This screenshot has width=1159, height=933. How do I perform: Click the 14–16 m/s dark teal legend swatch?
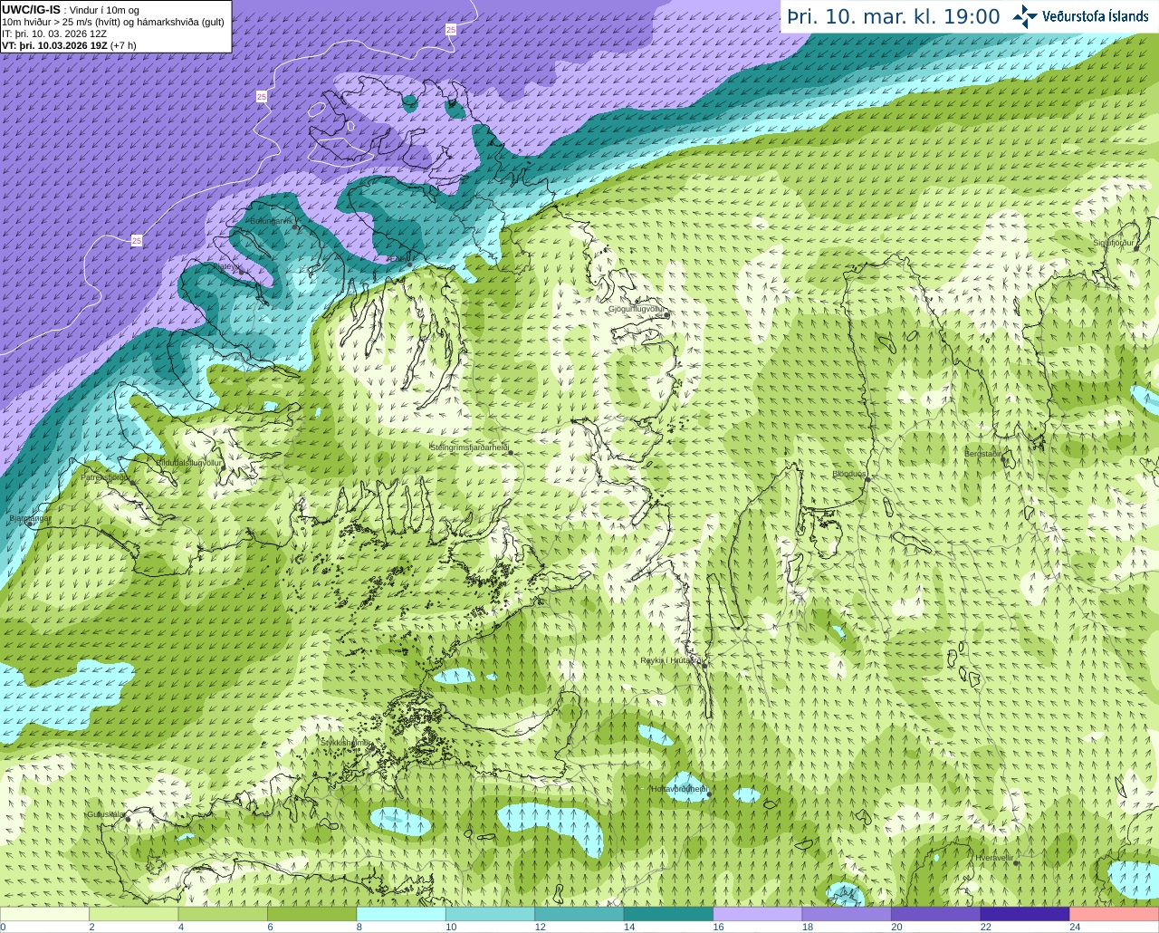(669, 914)
